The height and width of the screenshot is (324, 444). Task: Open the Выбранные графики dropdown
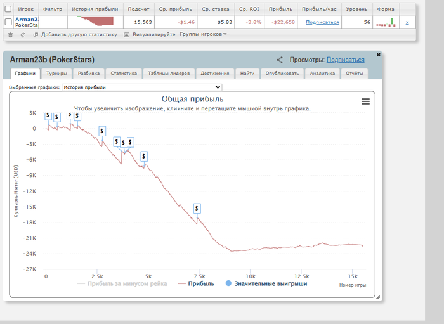tap(141, 87)
